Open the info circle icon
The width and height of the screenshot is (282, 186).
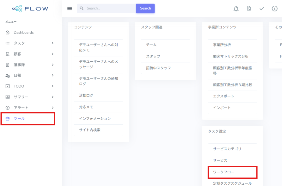tap(275, 9)
